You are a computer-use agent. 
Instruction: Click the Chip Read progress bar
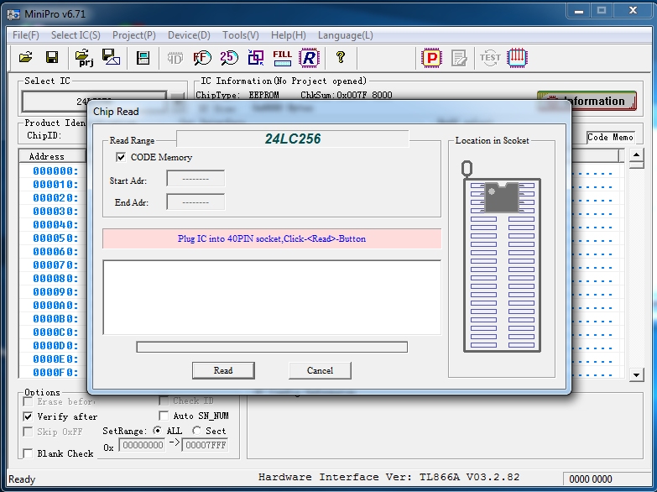click(272, 347)
